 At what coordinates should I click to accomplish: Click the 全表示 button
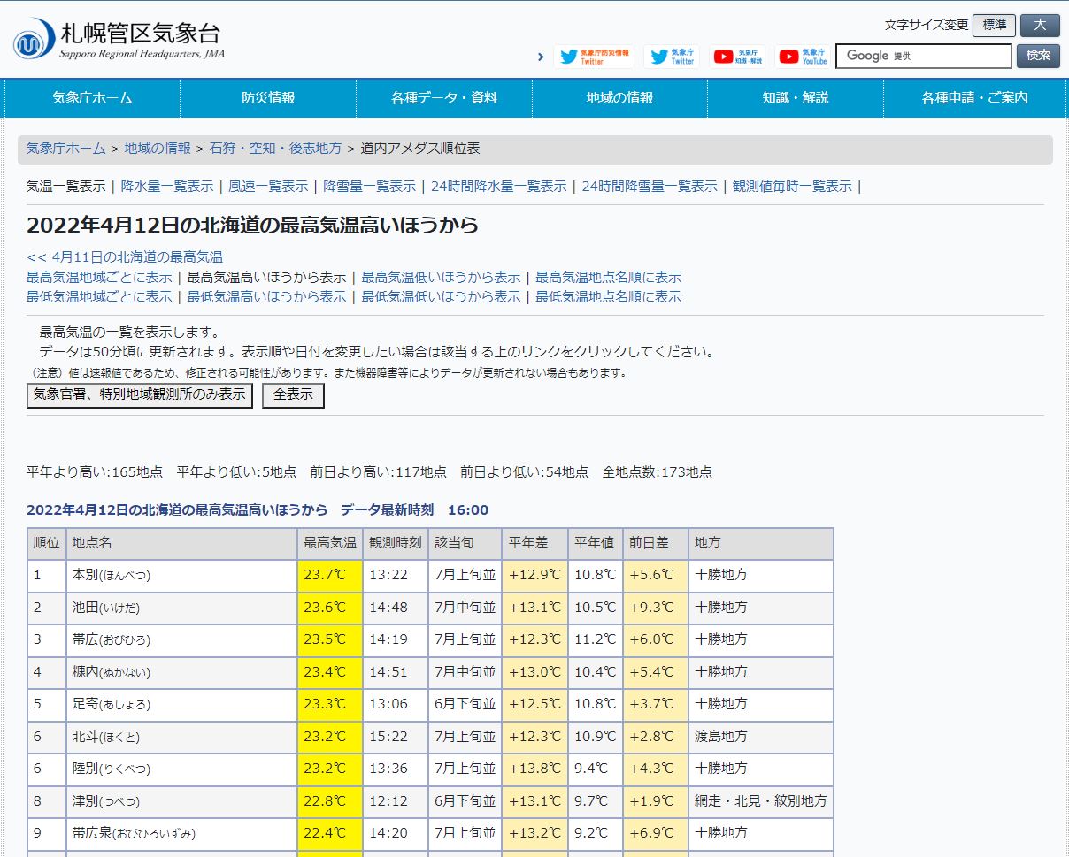tap(293, 395)
